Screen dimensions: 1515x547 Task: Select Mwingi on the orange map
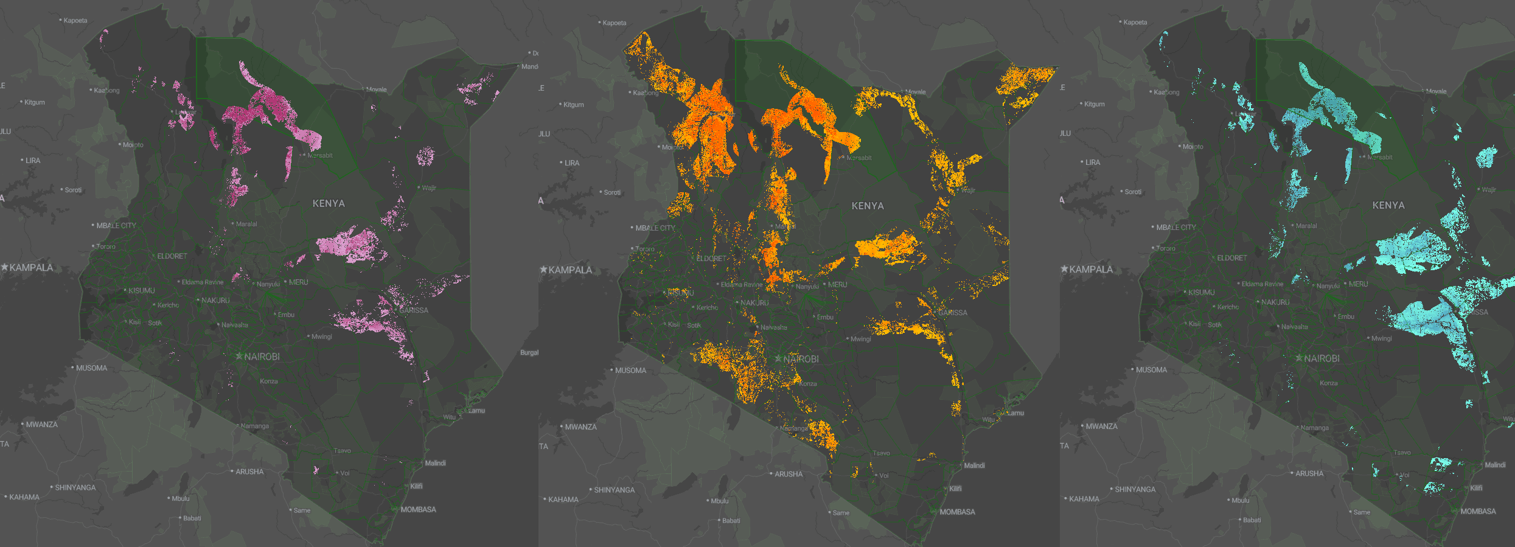click(861, 339)
